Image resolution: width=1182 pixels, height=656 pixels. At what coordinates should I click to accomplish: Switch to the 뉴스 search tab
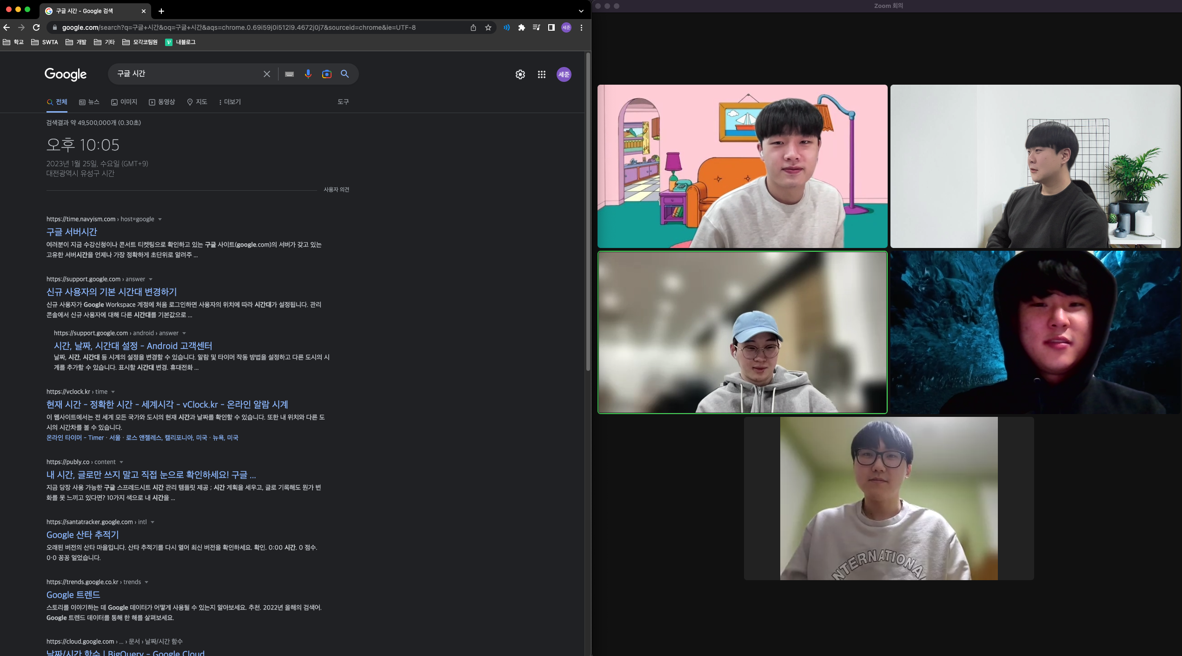[x=89, y=102]
